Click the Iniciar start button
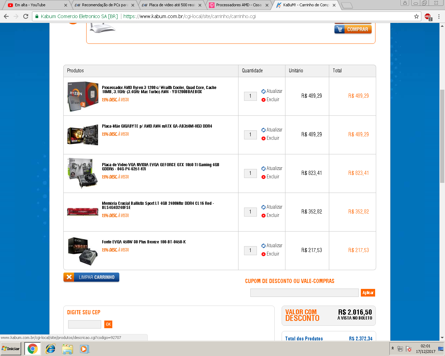The height and width of the screenshot is (356, 445). (11, 349)
